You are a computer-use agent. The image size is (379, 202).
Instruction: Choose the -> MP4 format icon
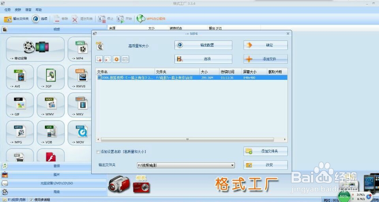(79, 49)
